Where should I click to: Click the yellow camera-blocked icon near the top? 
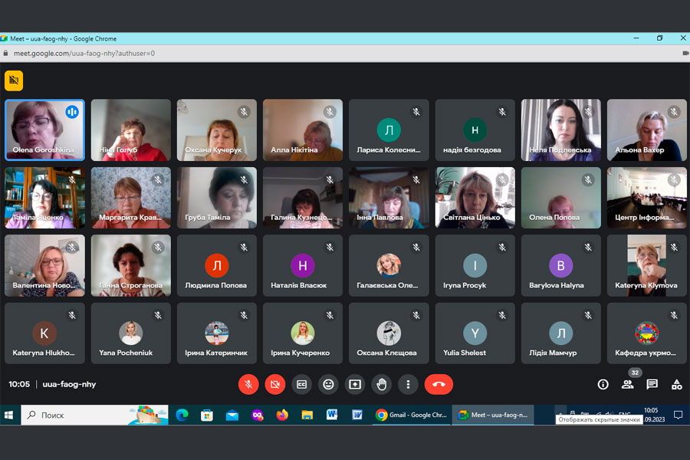14,80
